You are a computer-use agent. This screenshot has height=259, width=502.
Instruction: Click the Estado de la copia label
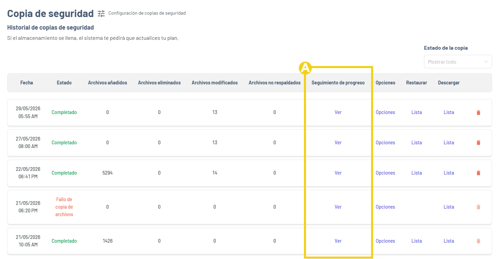click(446, 48)
